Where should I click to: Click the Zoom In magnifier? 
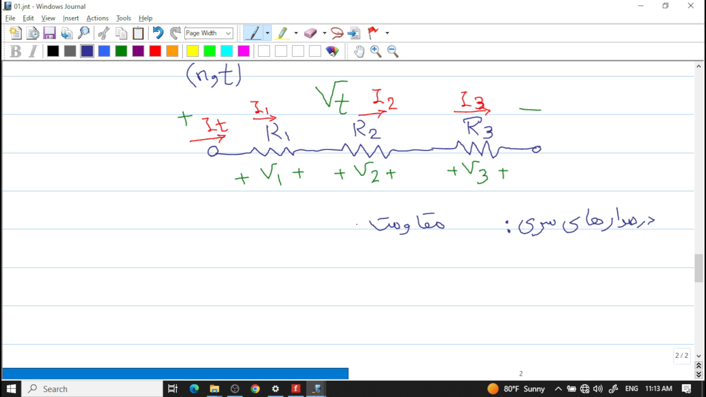376,51
